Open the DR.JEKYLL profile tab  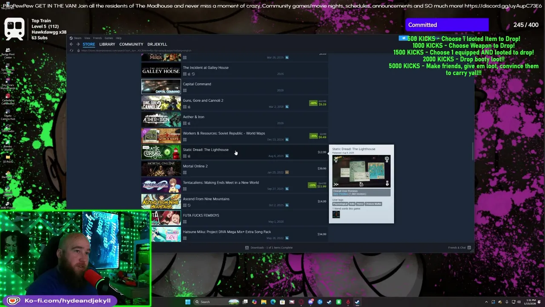coord(157,44)
